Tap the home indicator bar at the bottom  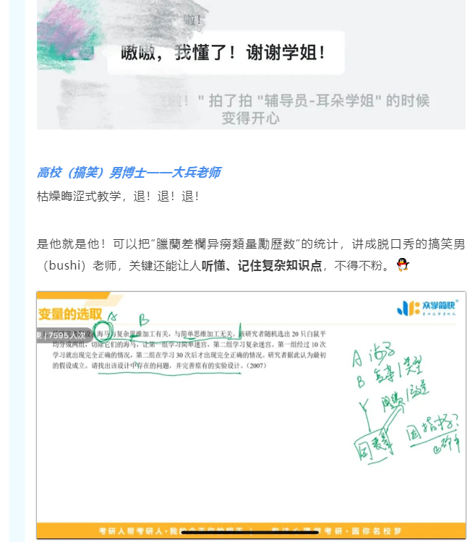(x=249, y=533)
